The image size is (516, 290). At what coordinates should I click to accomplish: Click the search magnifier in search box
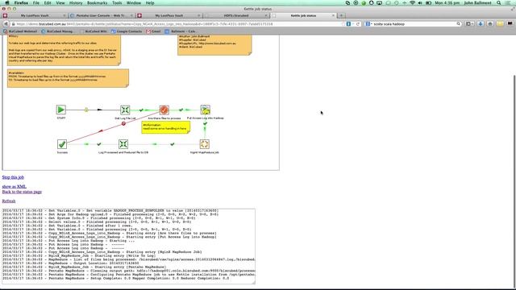click(459, 24)
